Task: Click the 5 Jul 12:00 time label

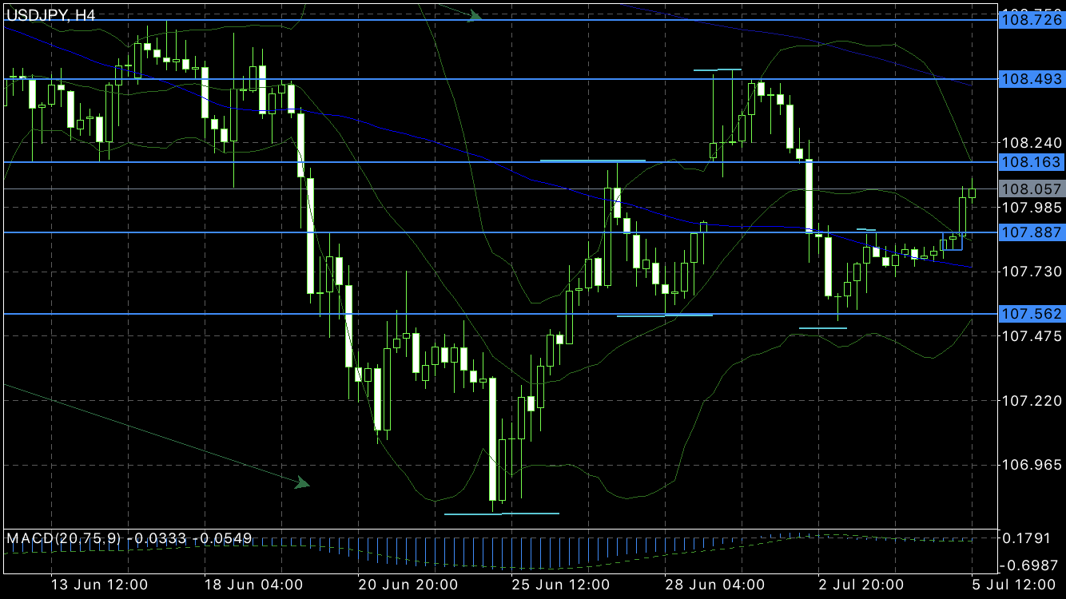Action: tap(1012, 585)
